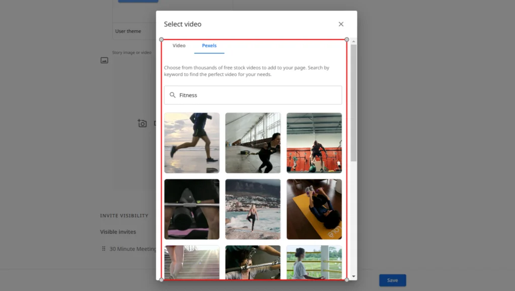Click the scroll up arrow in dialog

point(354,41)
